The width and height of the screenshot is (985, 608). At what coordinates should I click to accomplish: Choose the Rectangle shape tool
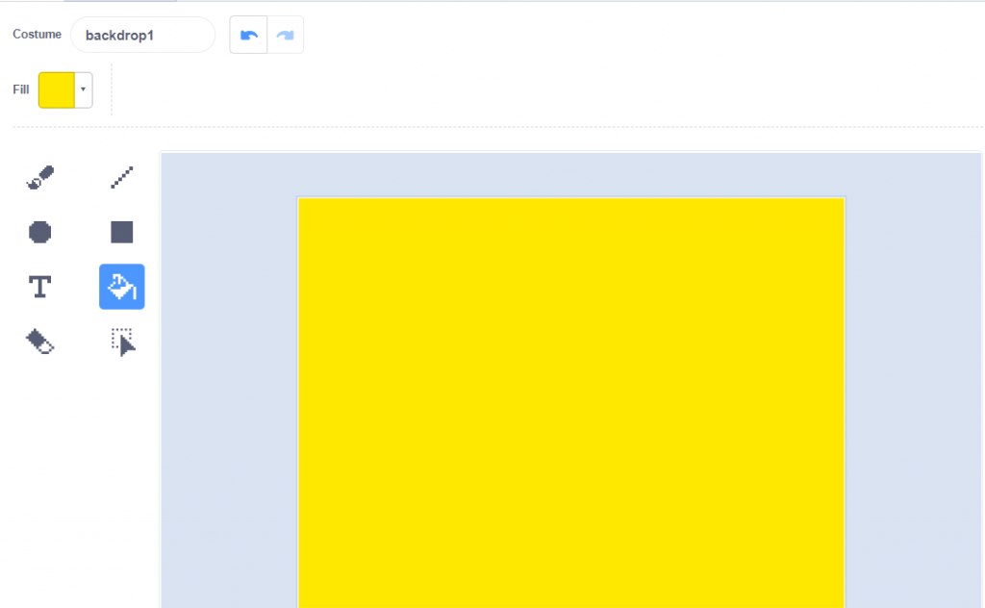[x=121, y=232]
